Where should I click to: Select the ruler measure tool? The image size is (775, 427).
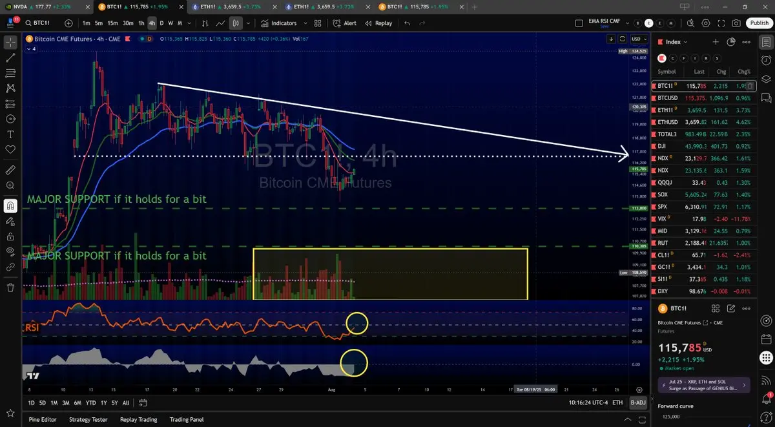[10, 170]
